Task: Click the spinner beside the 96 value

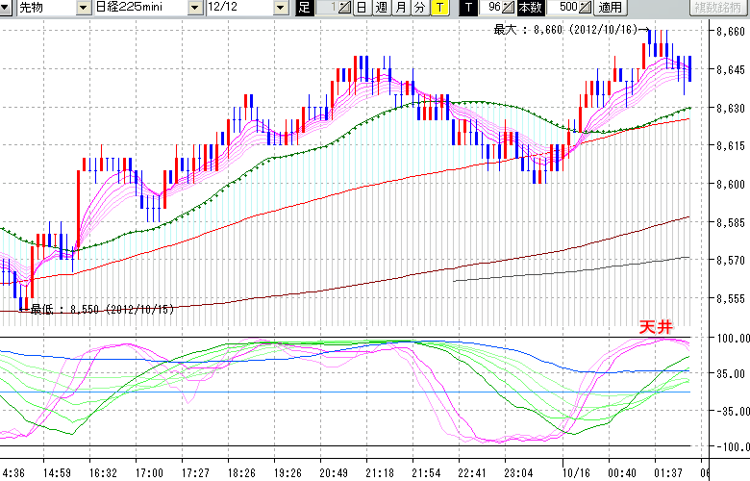Action: point(507,8)
